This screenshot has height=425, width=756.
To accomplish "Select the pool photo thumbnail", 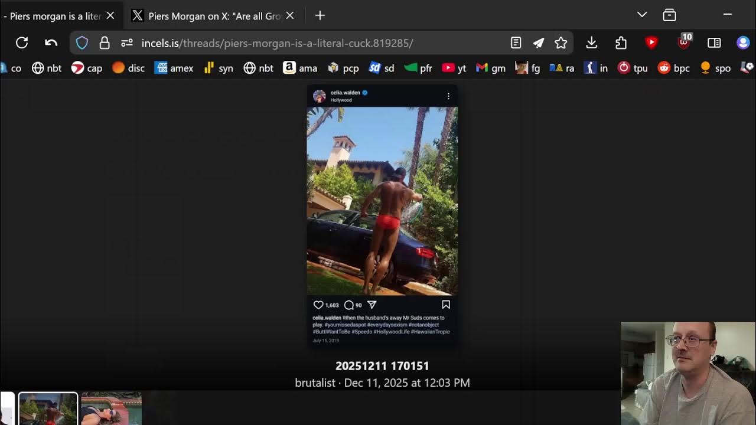I will (x=112, y=408).
